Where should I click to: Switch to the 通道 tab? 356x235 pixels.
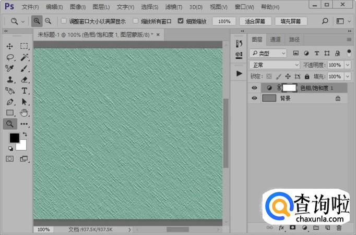(275, 40)
